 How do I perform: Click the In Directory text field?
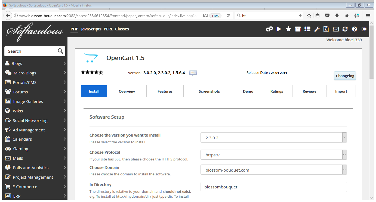tap(274, 187)
